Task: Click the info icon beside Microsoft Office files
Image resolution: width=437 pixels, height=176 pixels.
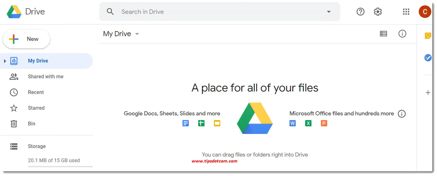Action: pyautogui.click(x=401, y=114)
